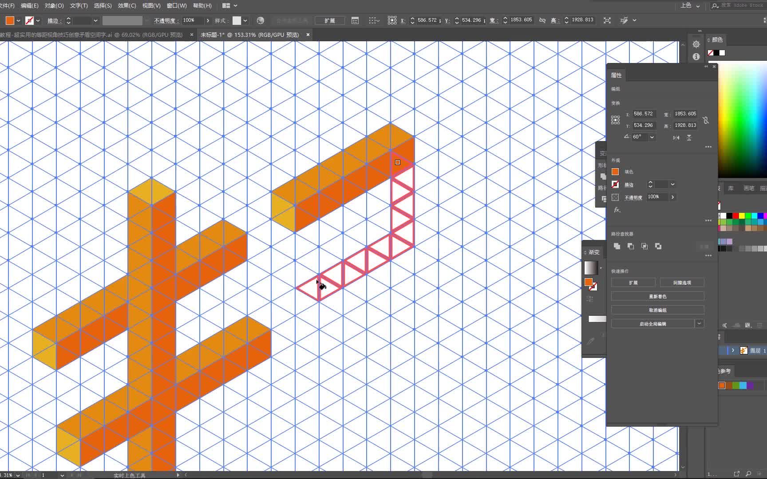Image resolution: width=767 pixels, height=479 pixels.
Task: Click the flip vertical icon
Action: [x=689, y=137]
